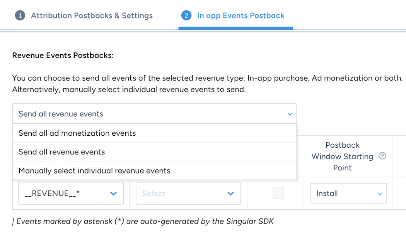
Task: Click the chevron in the Install dropdown
Action: point(380,194)
